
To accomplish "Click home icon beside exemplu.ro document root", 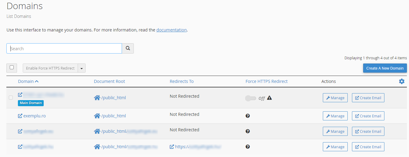I will click(x=97, y=116).
